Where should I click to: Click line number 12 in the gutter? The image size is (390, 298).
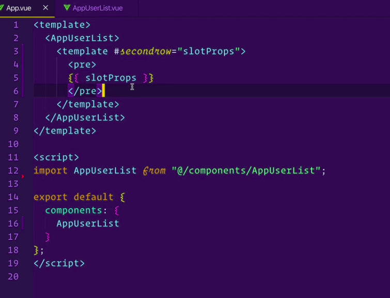[x=13, y=170]
